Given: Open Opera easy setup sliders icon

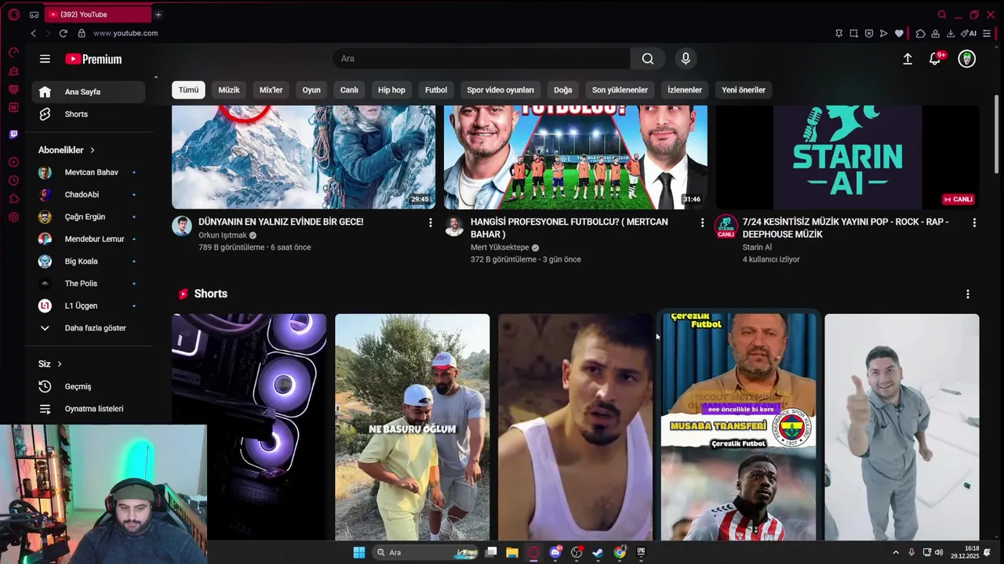Looking at the screenshot, I should (x=987, y=33).
